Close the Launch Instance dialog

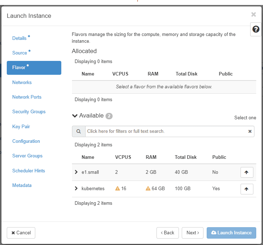pyautogui.click(x=253, y=15)
